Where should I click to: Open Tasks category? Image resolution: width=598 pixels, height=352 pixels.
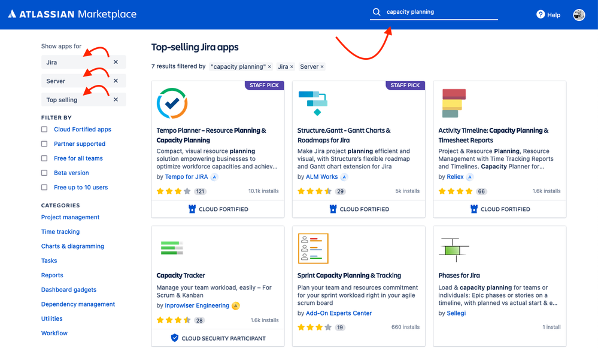(49, 261)
